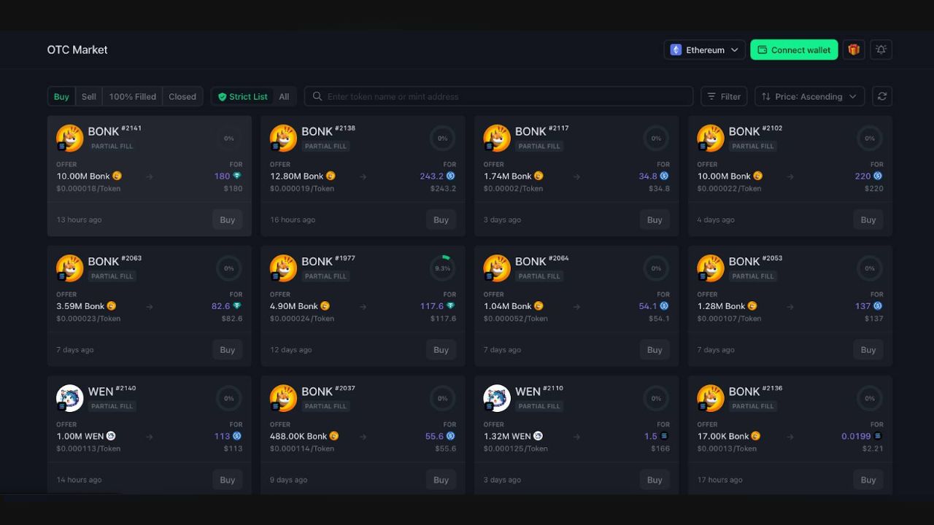Open the notifications bell icon

point(881,50)
